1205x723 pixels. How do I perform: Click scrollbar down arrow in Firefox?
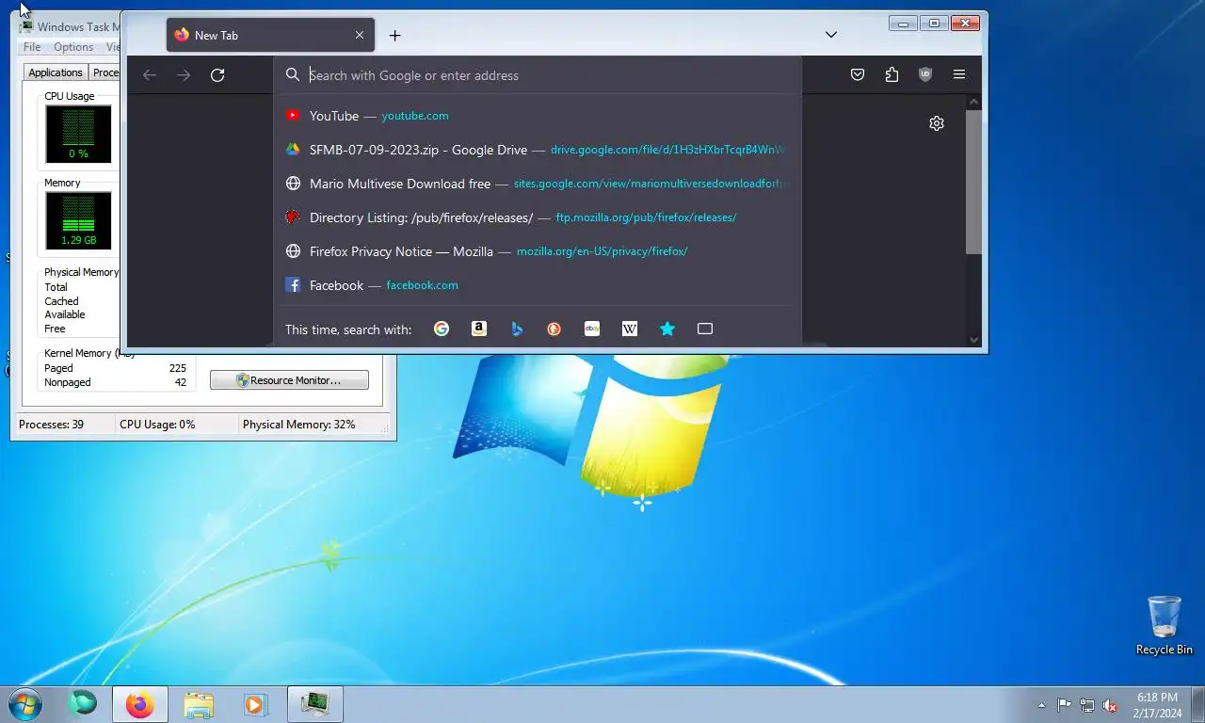(x=974, y=340)
